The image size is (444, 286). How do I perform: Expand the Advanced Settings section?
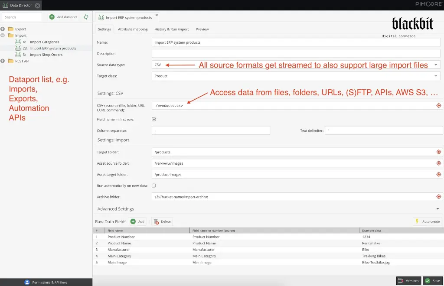pyautogui.click(x=437, y=209)
